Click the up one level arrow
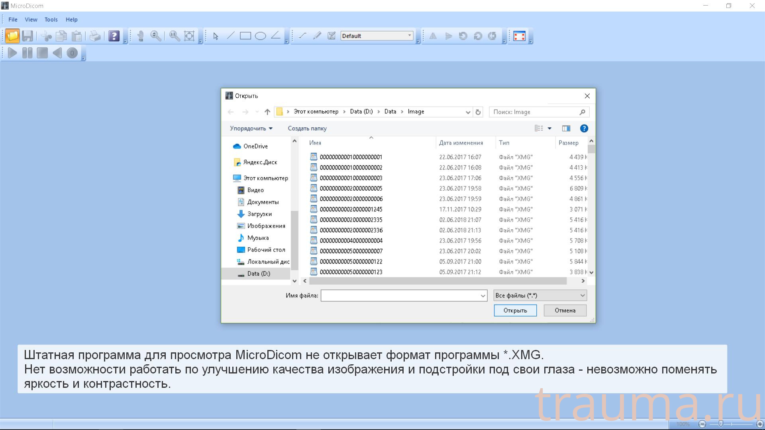This screenshot has width=765, height=430. point(267,112)
